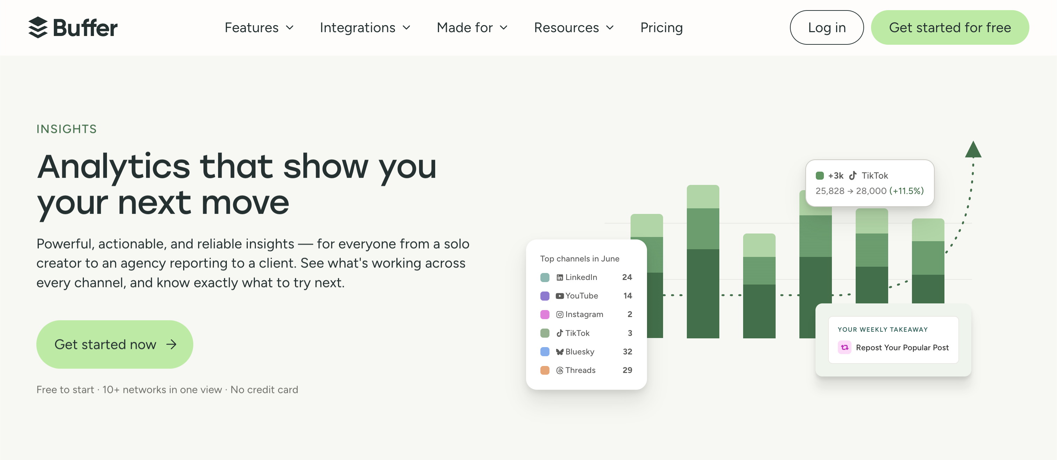This screenshot has height=460, width=1057.
Task: Click the Log in button
Action: click(x=826, y=28)
